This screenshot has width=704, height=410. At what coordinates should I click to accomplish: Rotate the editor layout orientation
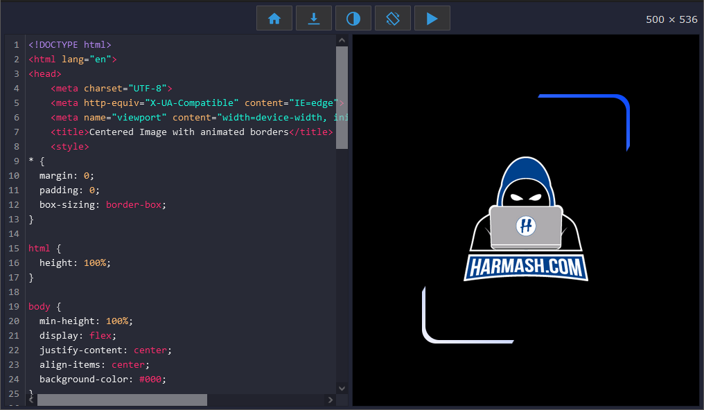tap(393, 19)
